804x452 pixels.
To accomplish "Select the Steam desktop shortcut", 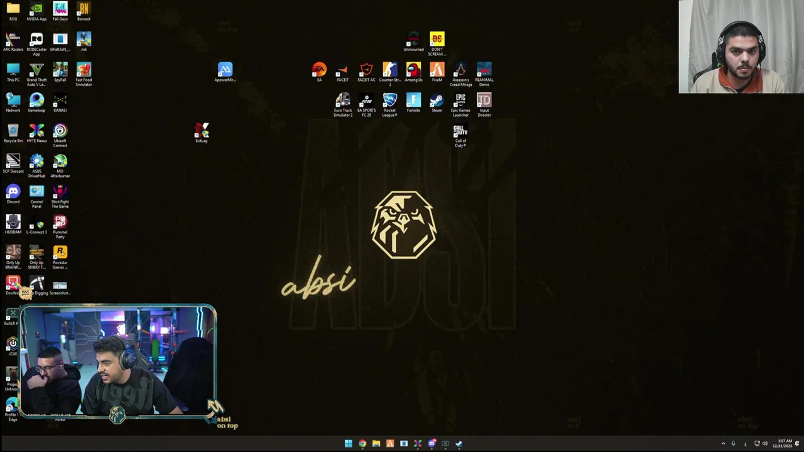I will click(x=437, y=103).
